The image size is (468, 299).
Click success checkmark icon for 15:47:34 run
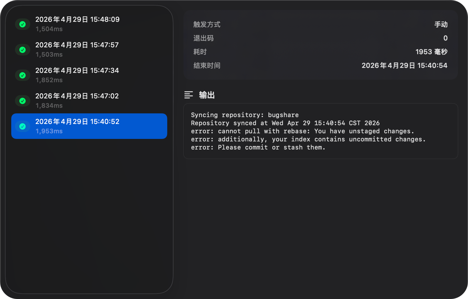click(x=22, y=75)
